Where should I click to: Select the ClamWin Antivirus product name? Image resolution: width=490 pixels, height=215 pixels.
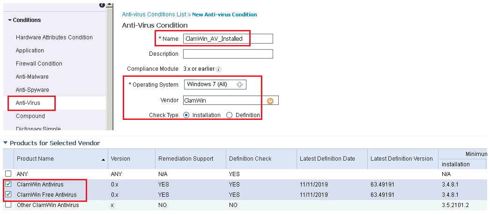[40, 185]
